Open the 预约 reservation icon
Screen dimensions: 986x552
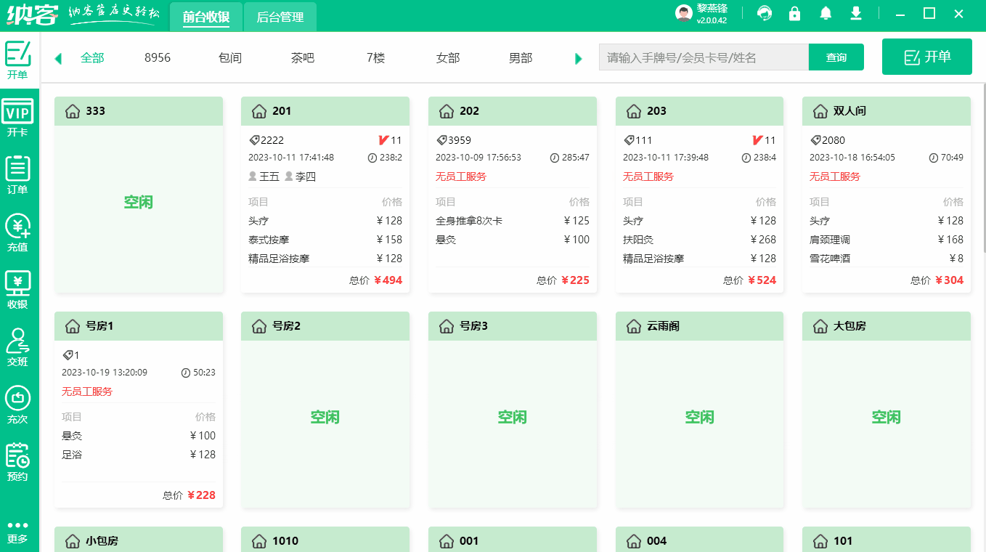point(19,461)
